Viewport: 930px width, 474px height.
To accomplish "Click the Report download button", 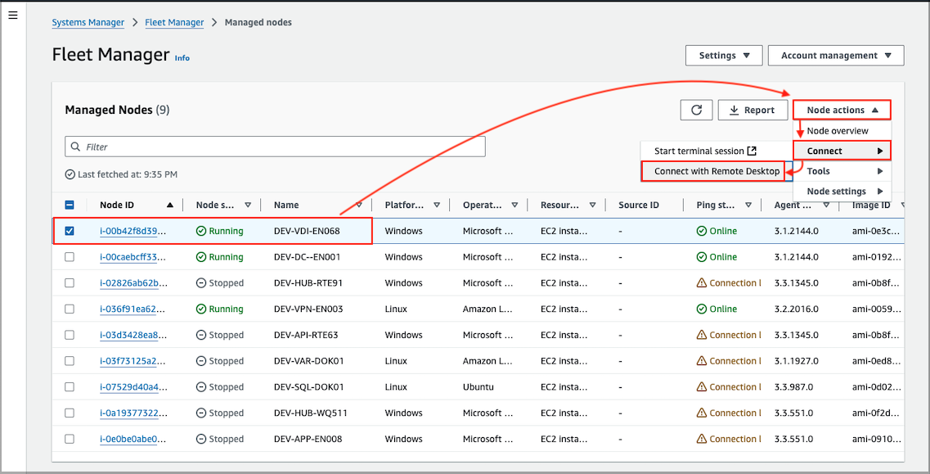I will (x=753, y=110).
